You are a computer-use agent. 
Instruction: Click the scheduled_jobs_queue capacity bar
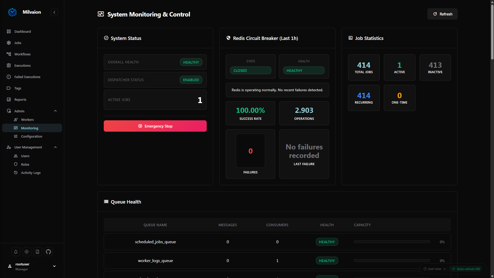pyautogui.click(x=392, y=242)
